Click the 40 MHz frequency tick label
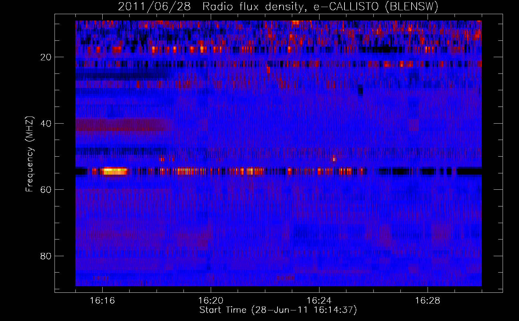The width and height of the screenshot is (519, 321). 46,124
